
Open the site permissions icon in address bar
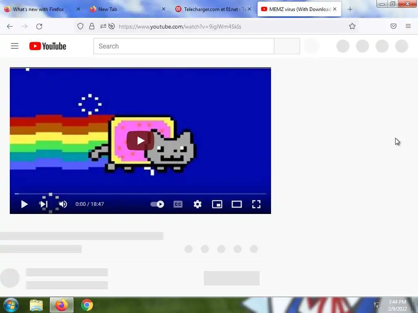tap(103, 26)
